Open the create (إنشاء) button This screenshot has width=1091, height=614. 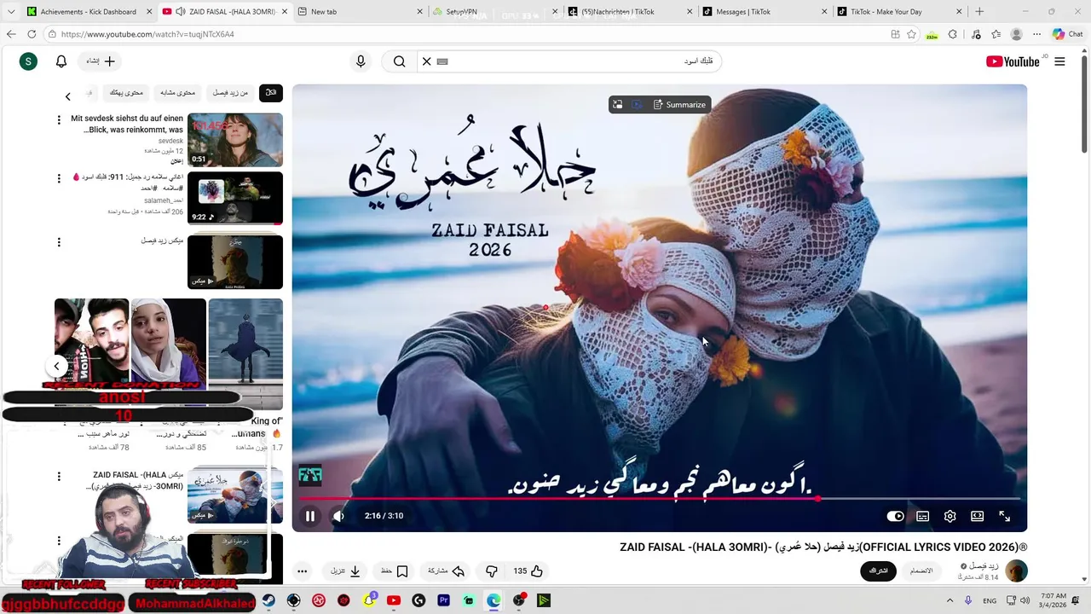pyautogui.click(x=101, y=61)
